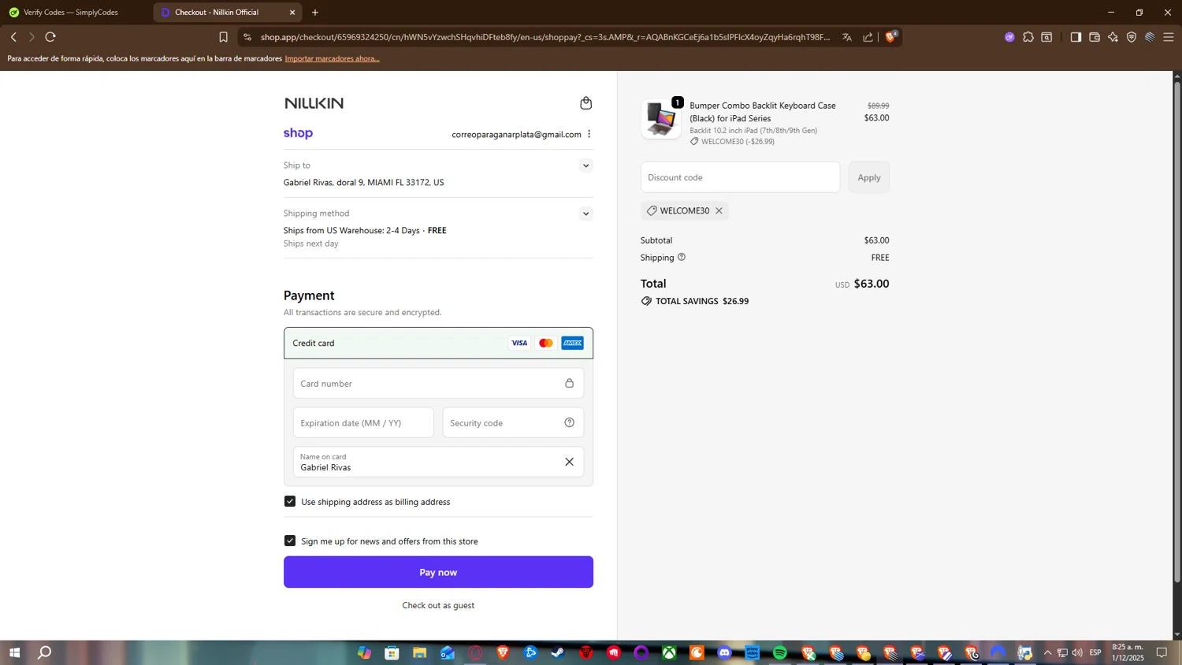Open Brave VPN shield icon
Image resolution: width=1182 pixels, height=665 pixels.
point(1132,37)
